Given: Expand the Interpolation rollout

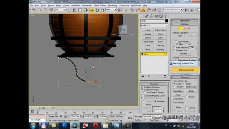Looking at the screenshot, I should click(x=185, y=21).
